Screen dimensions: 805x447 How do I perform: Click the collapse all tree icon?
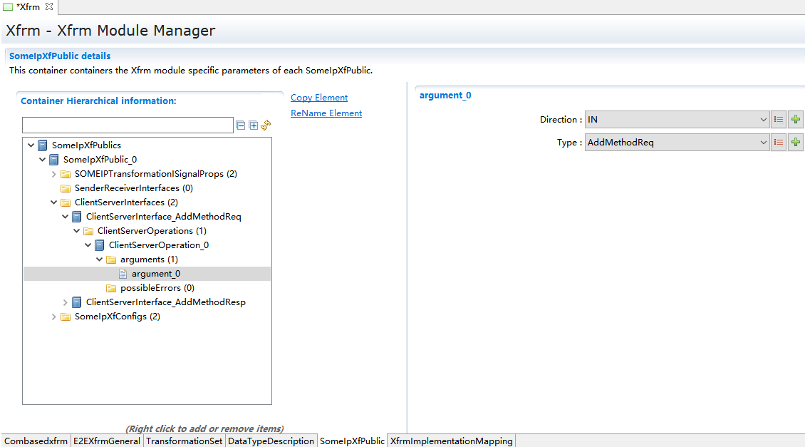[241, 125]
